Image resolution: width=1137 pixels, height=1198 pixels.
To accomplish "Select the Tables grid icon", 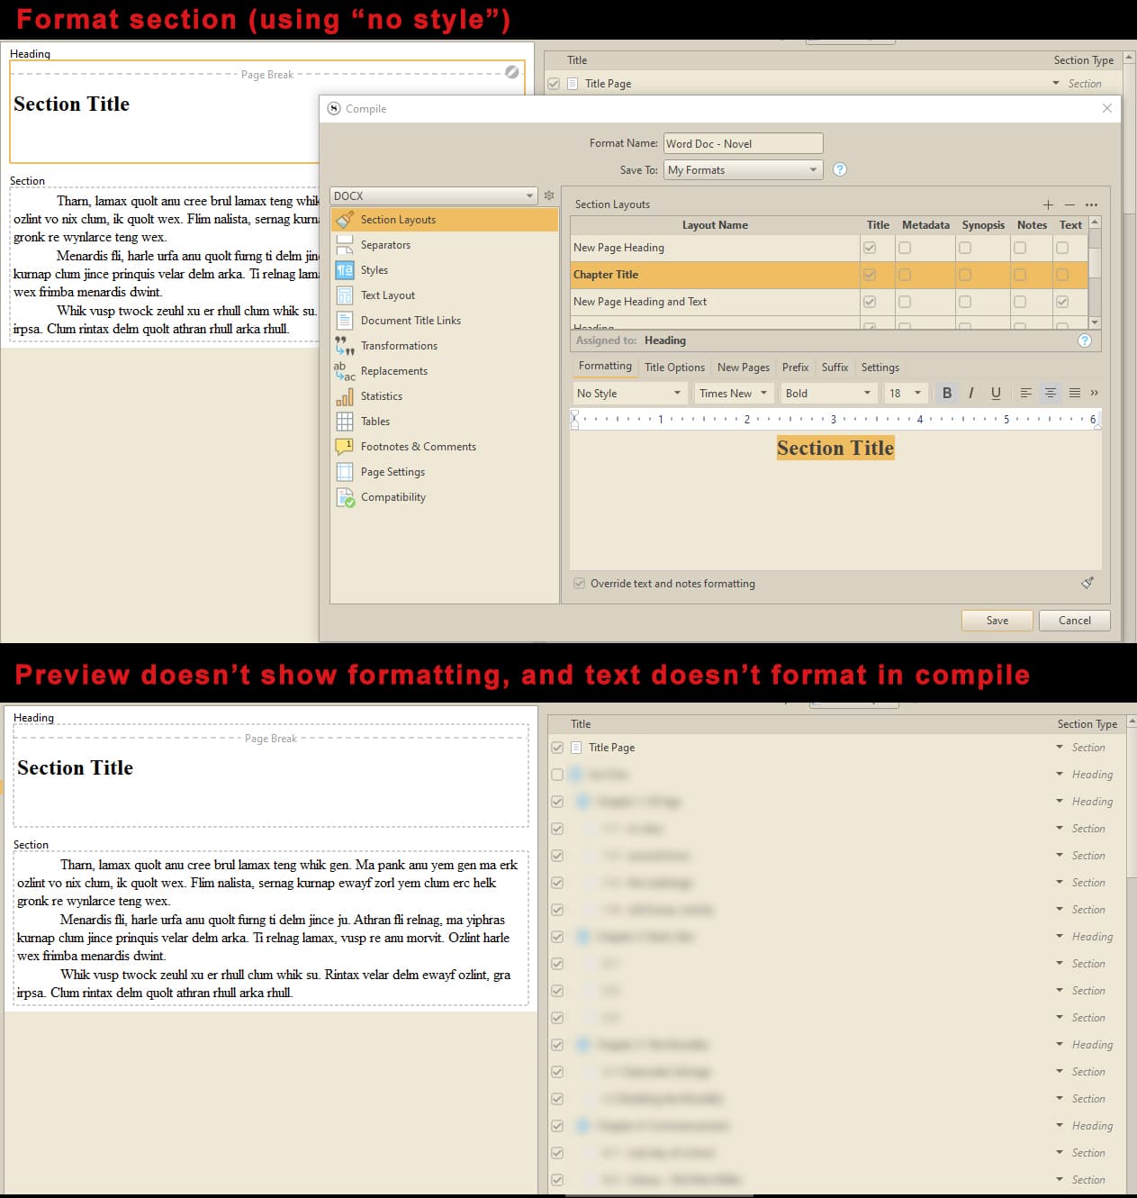I will pyautogui.click(x=344, y=422).
